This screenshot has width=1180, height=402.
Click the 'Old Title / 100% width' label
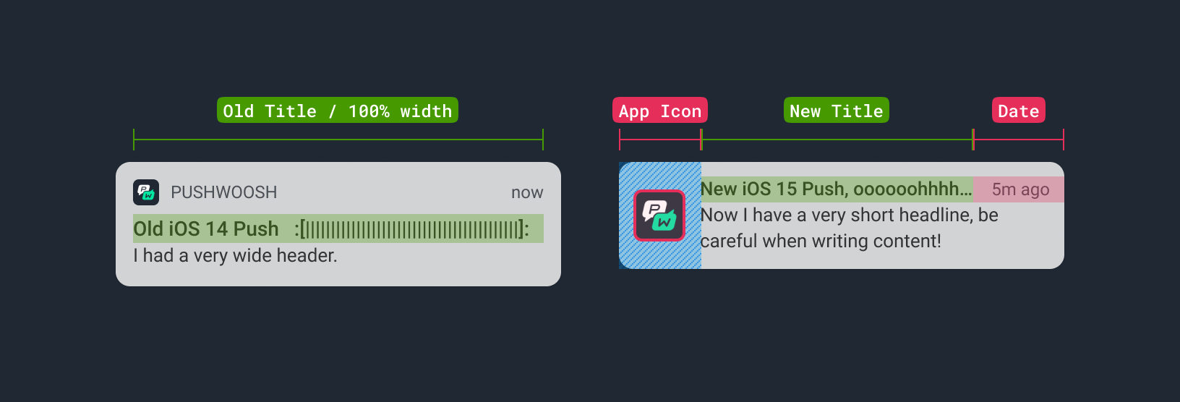[338, 111]
